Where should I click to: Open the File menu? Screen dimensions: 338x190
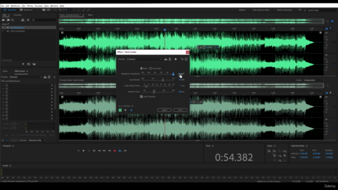click(3, 6)
